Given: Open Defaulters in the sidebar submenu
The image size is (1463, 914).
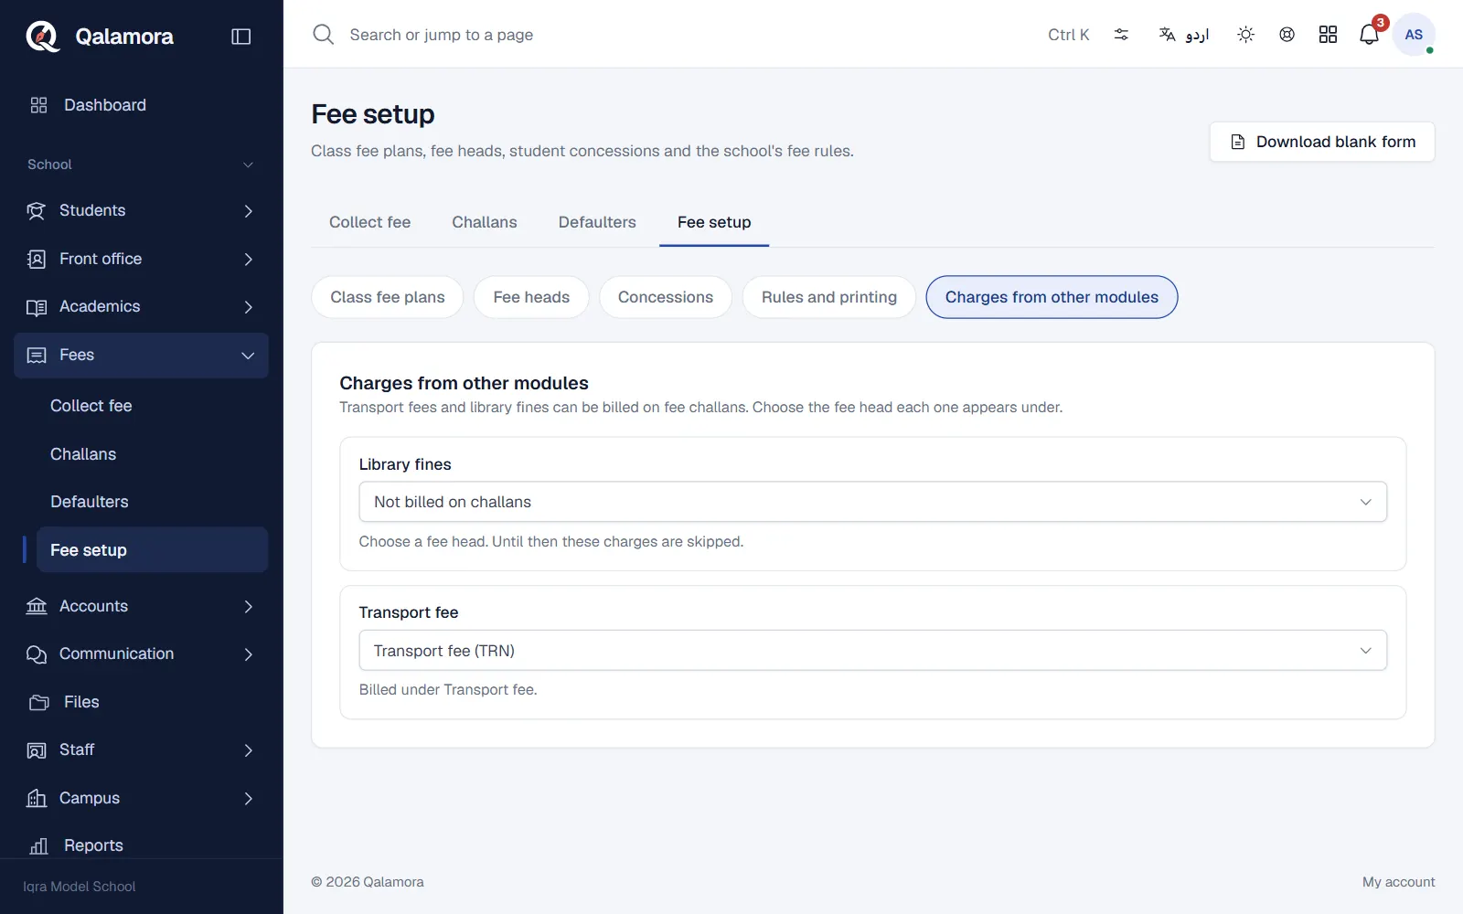Looking at the screenshot, I should (x=153, y=502).
